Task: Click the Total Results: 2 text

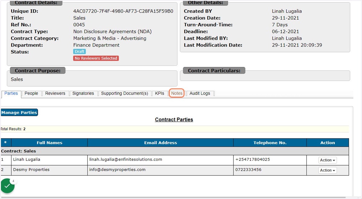Action: (x=13, y=129)
